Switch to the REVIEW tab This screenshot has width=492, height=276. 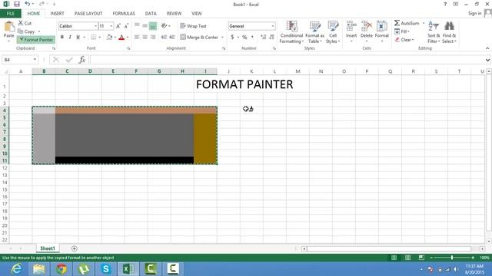[x=174, y=14]
